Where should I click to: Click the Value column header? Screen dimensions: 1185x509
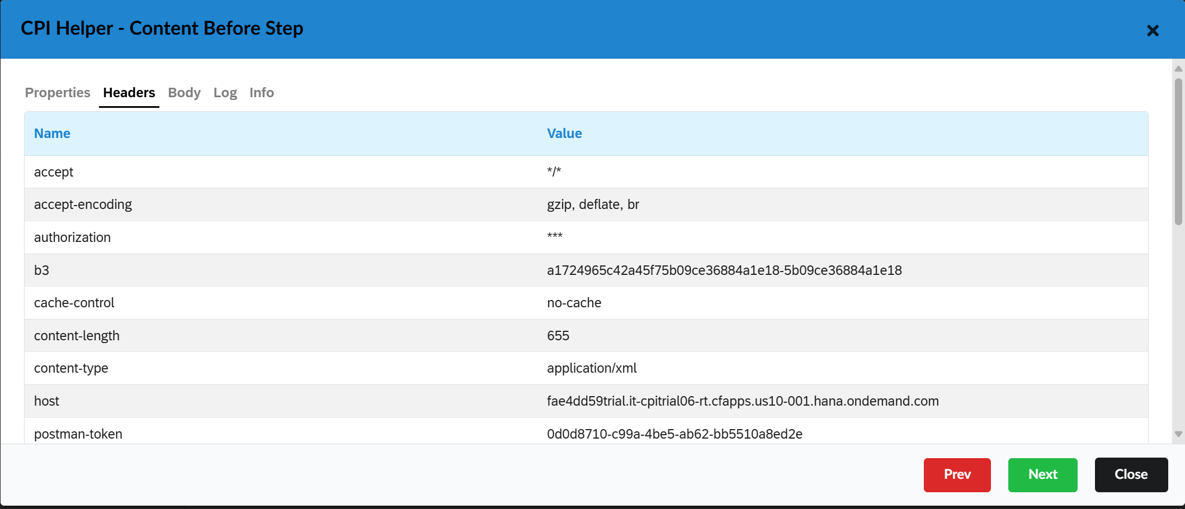(x=564, y=134)
